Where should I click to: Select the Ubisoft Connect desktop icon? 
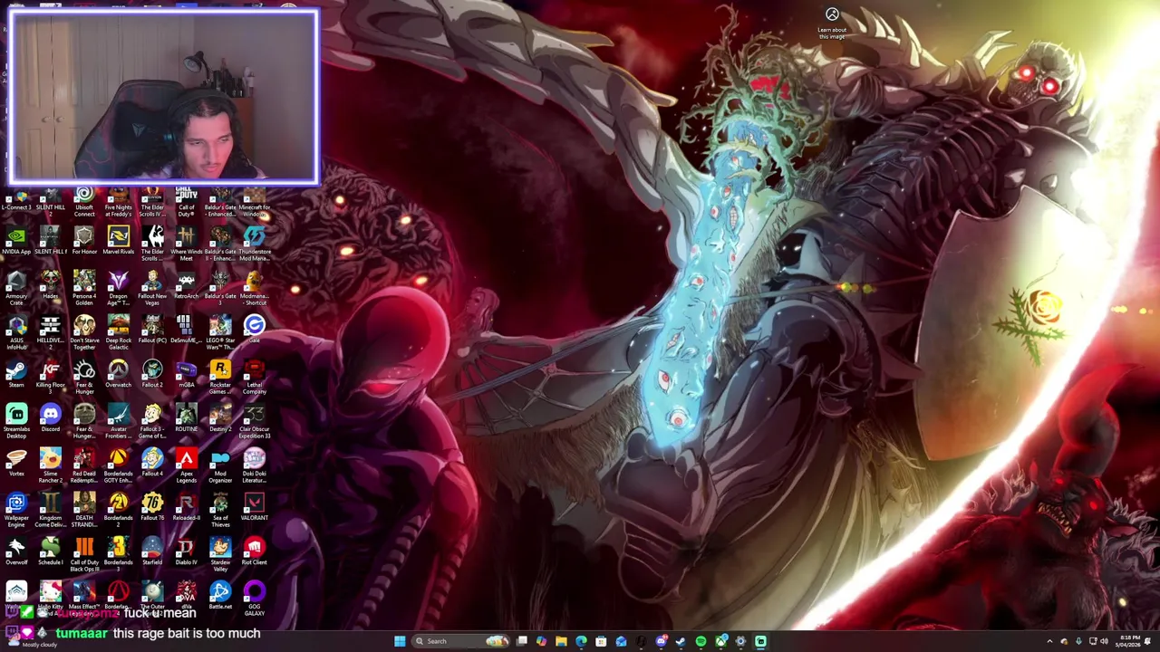pyautogui.click(x=84, y=203)
